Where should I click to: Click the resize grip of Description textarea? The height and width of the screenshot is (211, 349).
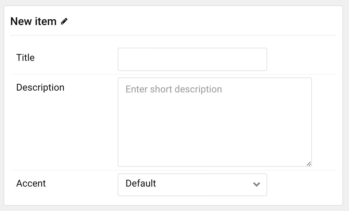coord(308,164)
